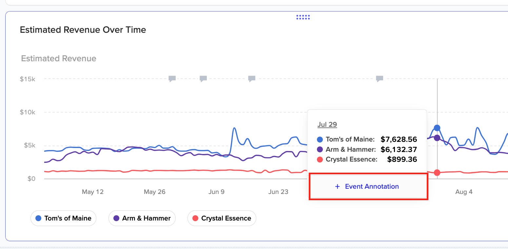Viewport: 508px width, 249px height.
Task: Open the annotation marker just before Jun 9
Action: [x=203, y=79]
